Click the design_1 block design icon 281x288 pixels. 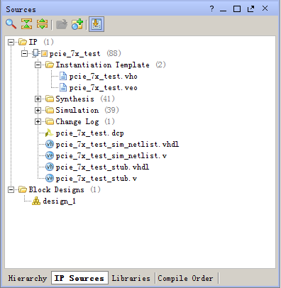pos(36,201)
